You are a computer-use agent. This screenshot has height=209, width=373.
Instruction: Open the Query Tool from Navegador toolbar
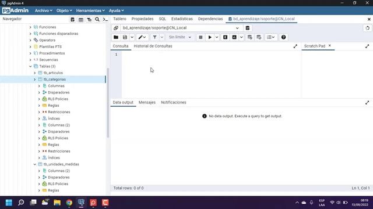[x=72, y=19]
